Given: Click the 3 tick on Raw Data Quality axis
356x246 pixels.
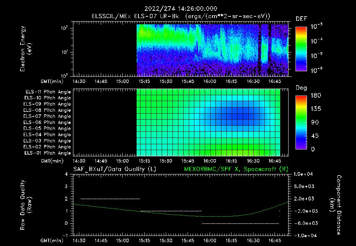Looking at the screenshot, I should 66,186.
